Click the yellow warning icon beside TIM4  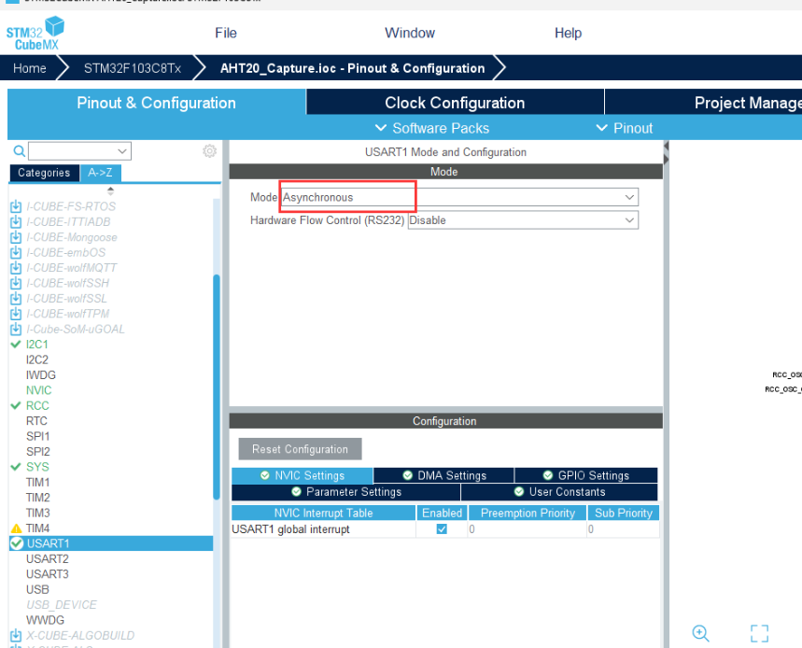click(17, 528)
